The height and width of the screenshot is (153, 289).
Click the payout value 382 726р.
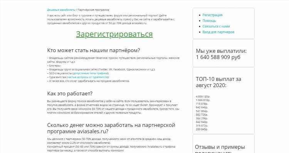pyautogui.click(x=202, y=115)
